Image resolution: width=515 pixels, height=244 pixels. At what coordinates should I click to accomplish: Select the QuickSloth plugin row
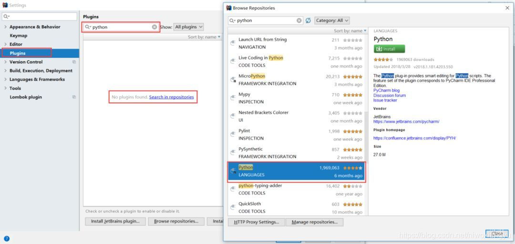[x=296, y=207]
